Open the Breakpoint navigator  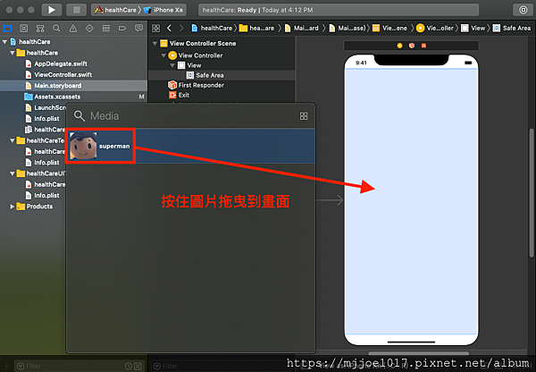click(x=122, y=28)
